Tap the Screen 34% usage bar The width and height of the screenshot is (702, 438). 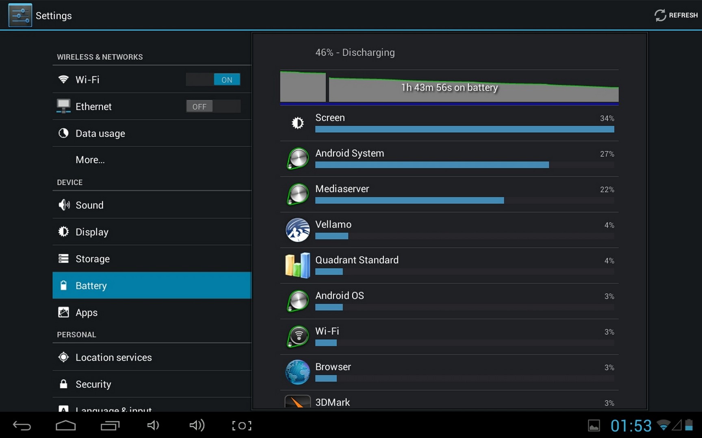point(464,129)
